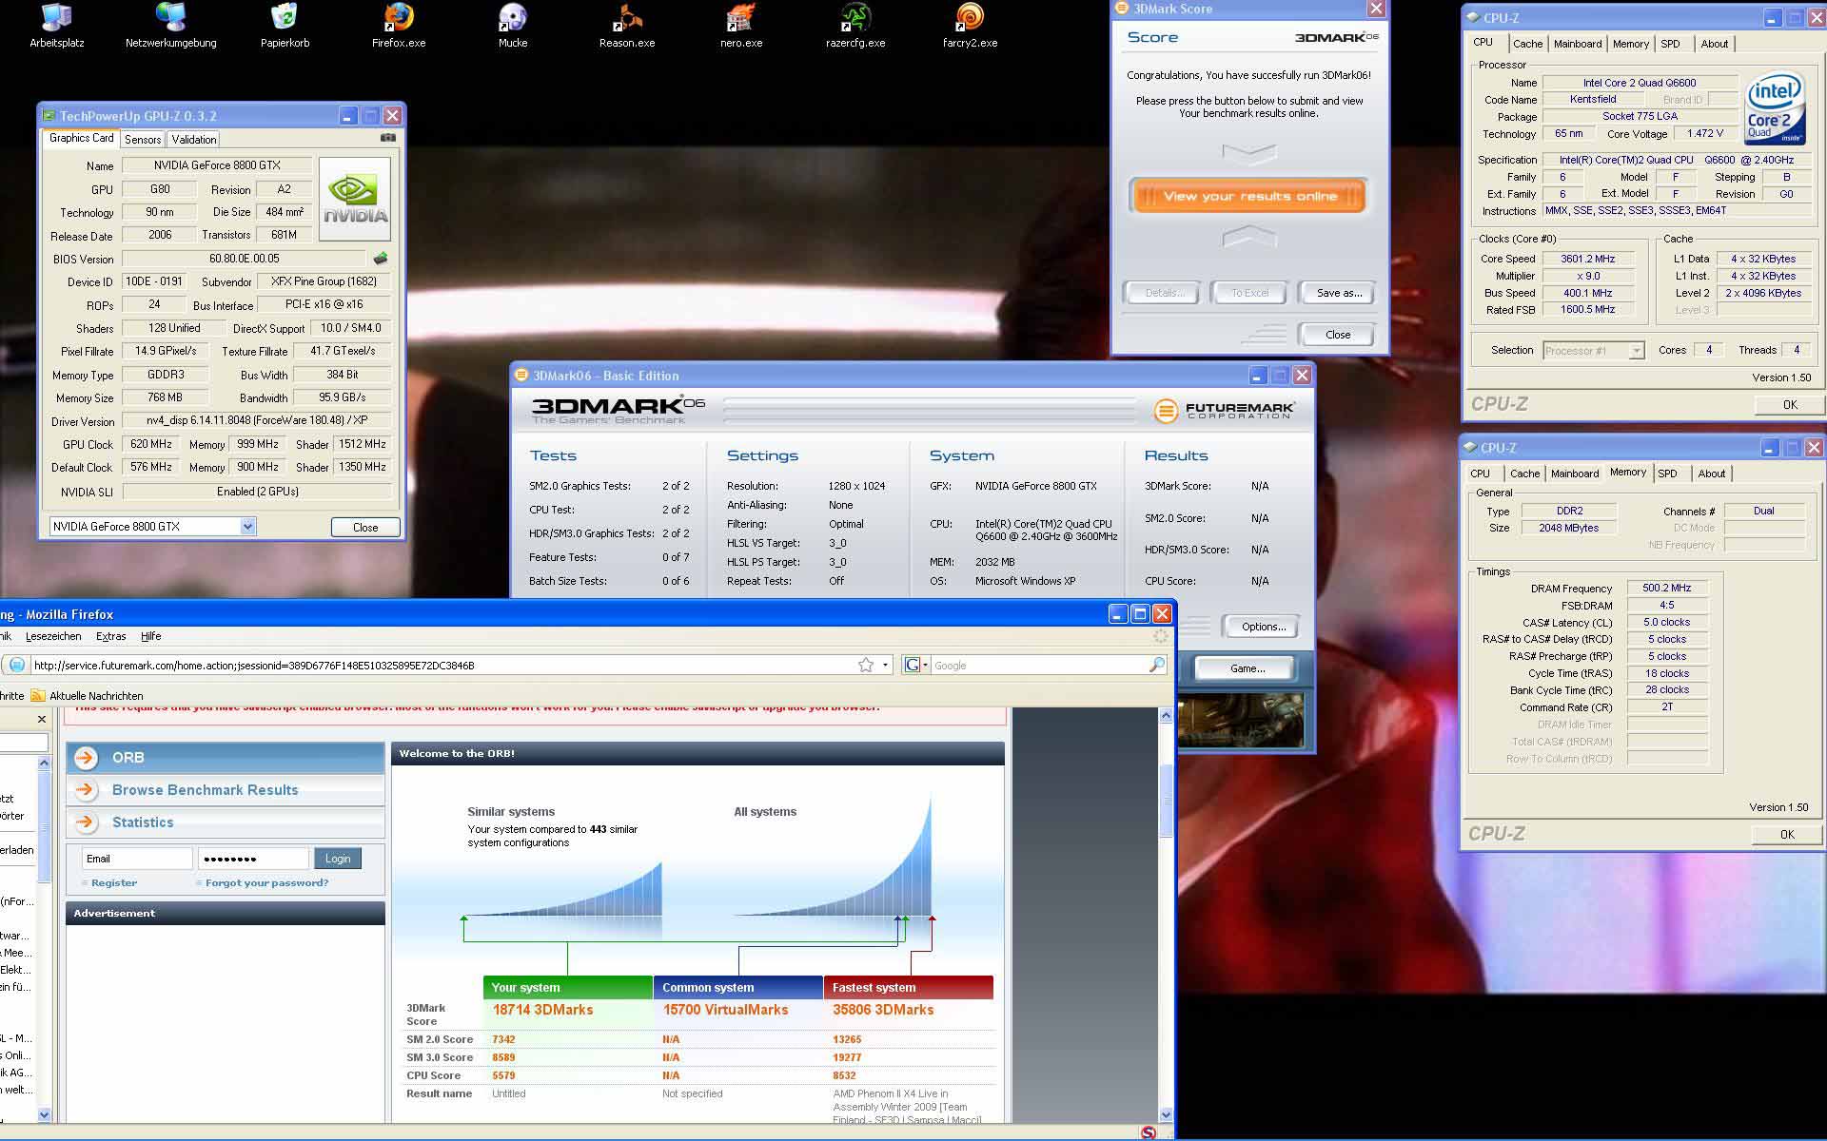Click OK in the upper CPU-Z window
The height and width of the screenshot is (1141, 1827).
[1790, 405]
